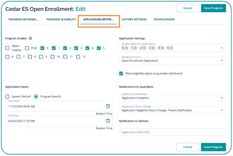This screenshot has width=233, height=156.
Task: Open the End Date calendar picker
Action: (108, 121)
